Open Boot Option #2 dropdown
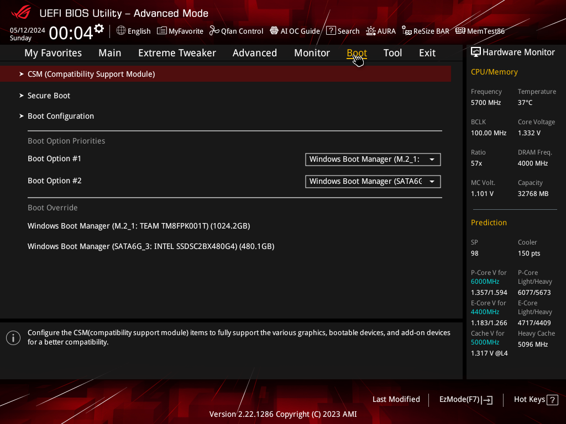This screenshot has width=566, height=424. 373,181
